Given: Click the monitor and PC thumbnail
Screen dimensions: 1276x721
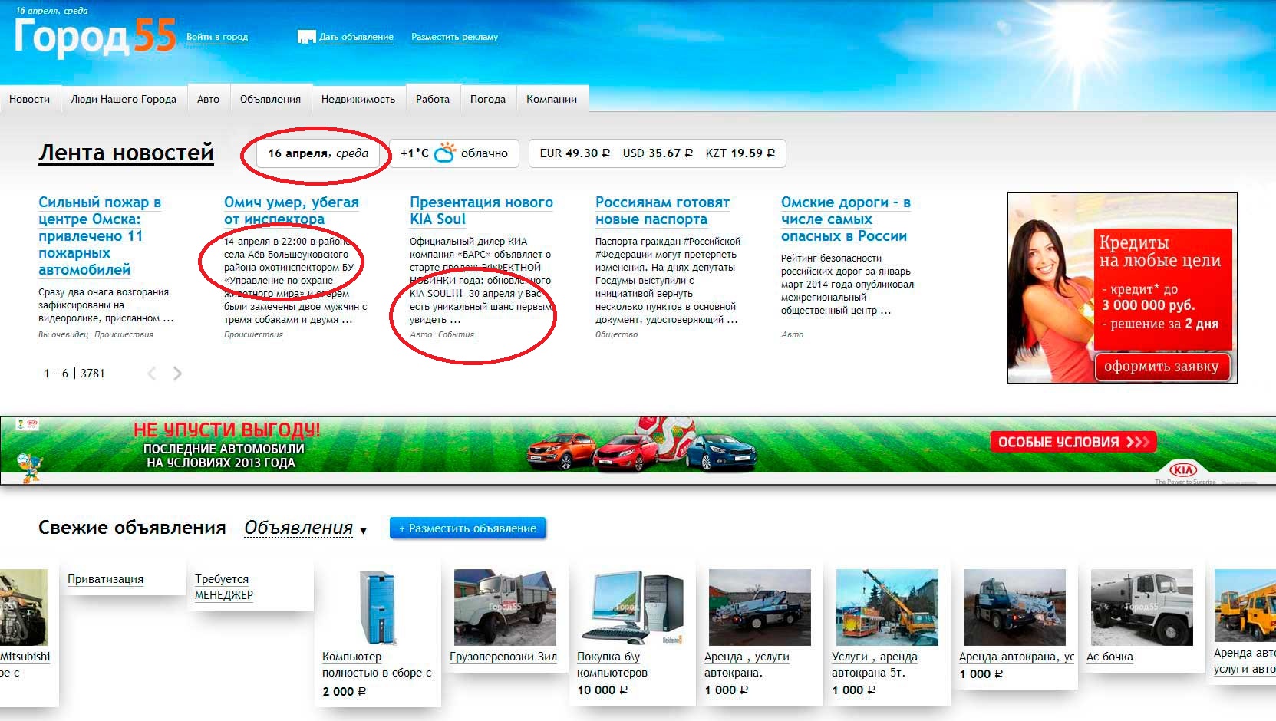Looking at the screenshot, I should pyautogui.click(x=631, y=607).
